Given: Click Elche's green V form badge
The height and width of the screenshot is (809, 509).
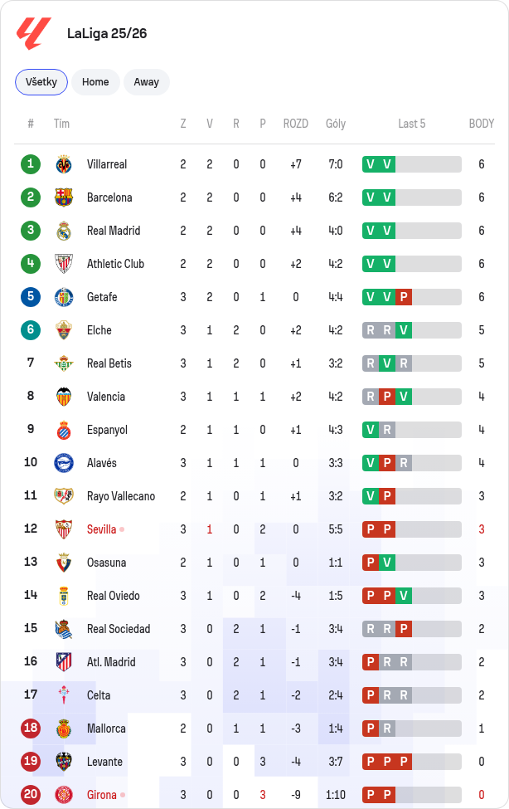Looking at the screenshot, I should click(x=404, y=330).
